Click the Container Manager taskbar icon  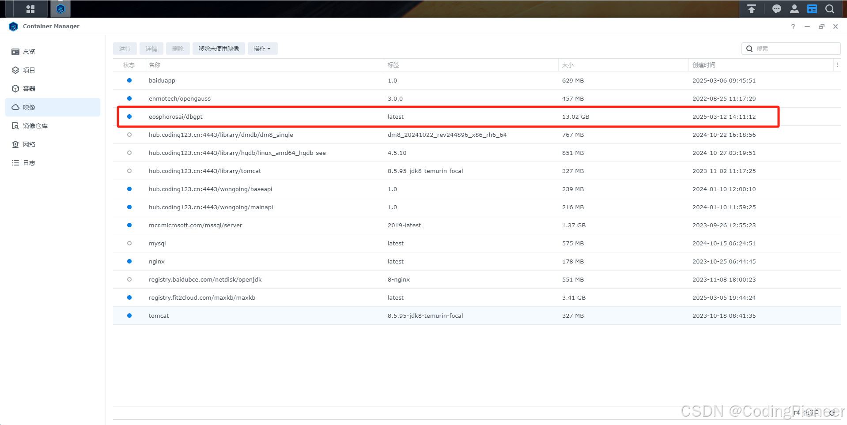point(60,9)
